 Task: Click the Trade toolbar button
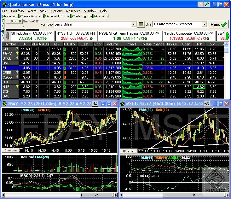[10, 16]
